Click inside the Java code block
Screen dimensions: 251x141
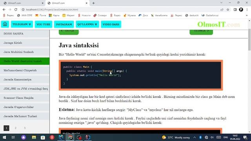click(x=141, y=75)
